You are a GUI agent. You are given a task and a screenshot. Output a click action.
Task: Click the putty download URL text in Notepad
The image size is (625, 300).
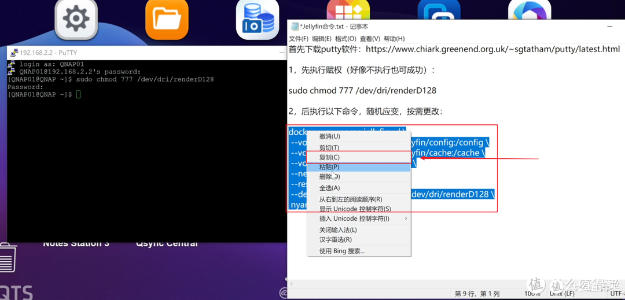[x=492, y=49]
